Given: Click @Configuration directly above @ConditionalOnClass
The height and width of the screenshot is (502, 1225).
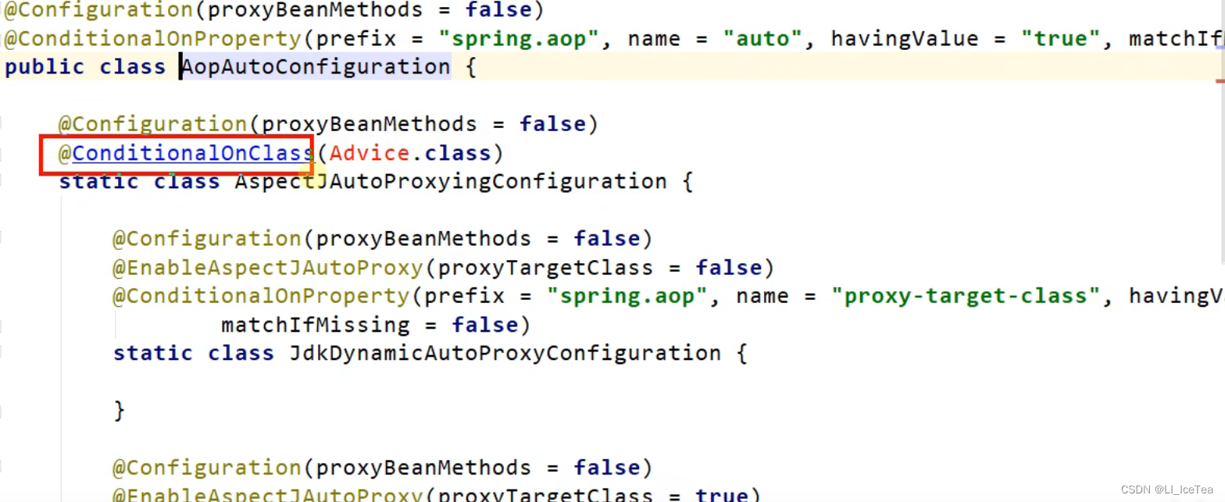Looking at the screenshot, I should [152, 125].
